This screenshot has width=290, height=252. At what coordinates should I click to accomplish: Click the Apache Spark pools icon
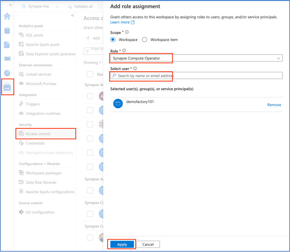tap(21, 44)
